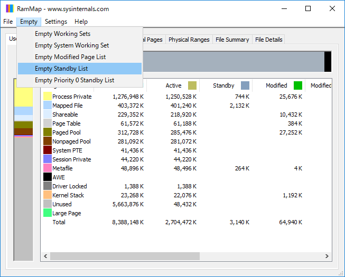
Task: Choose Empty Modified Page List
Action: tap(80, 57)
